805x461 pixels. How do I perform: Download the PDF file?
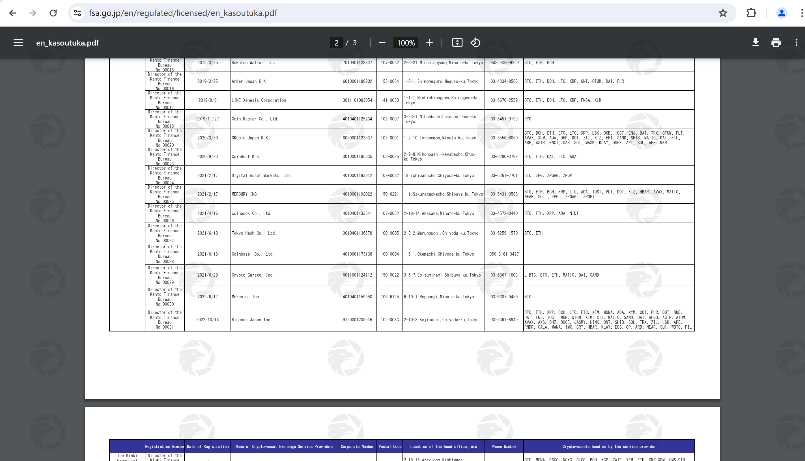pyautogui.click(x=756, y=42)
